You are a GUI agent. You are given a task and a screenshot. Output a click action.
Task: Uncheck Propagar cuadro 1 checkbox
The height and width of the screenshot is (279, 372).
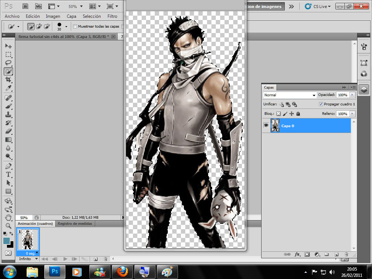pos(321,104)
